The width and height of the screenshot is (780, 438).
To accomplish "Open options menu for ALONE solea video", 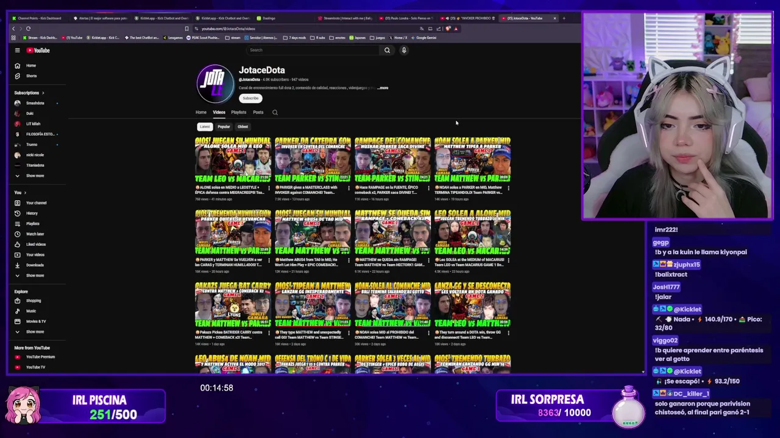I will tap(269, 188).
